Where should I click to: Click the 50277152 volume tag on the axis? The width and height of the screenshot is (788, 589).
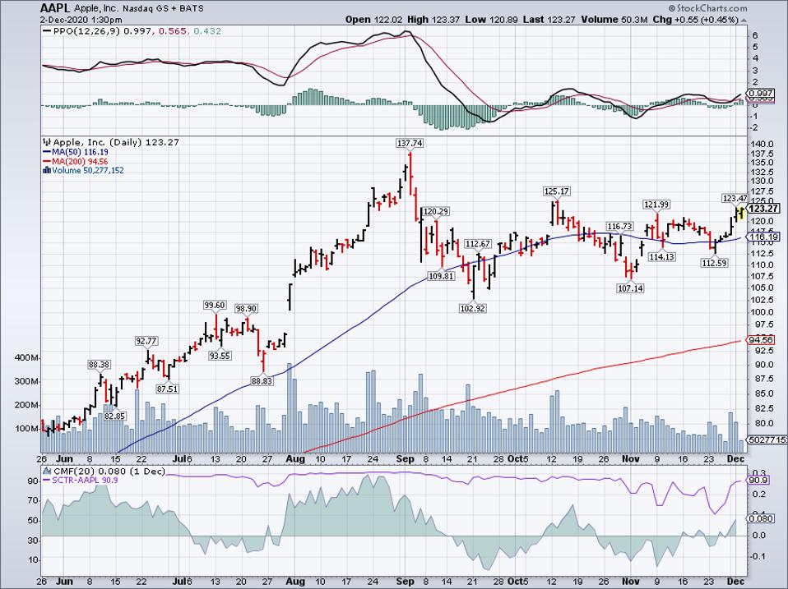pyautogui.click(x=767, y=439)
